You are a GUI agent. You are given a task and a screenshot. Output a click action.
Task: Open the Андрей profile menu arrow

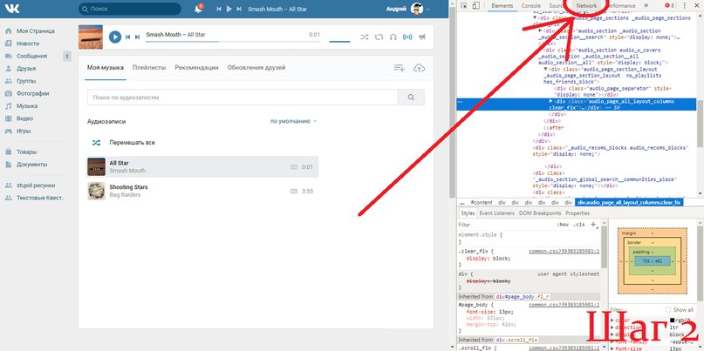428,10
